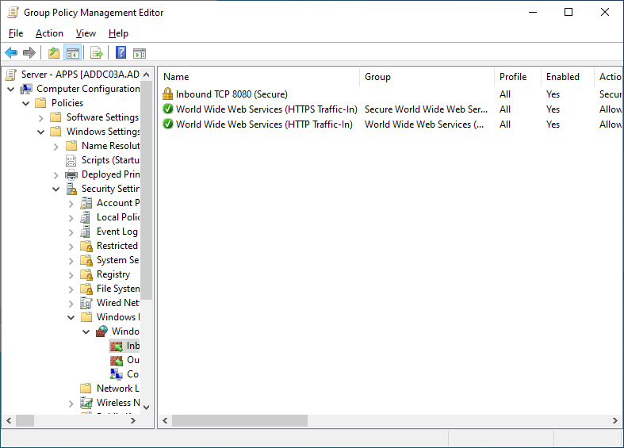The width and height of the screenshot is (624, 448).
Task: Click the Back arrow toolbar icon
Action: [x=11, y=52]
